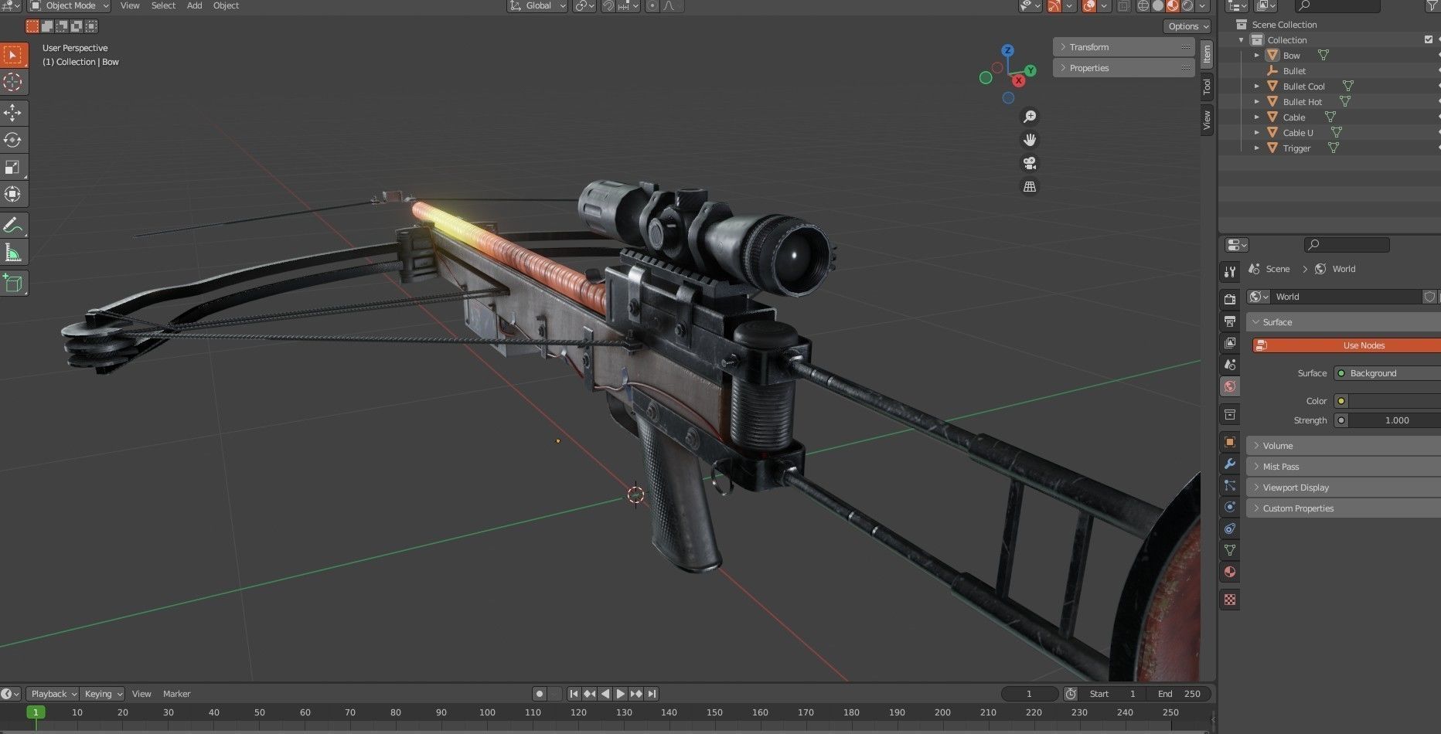Open Object Data green triangle tab
This screenshot has width=1441, height=734.
pyautogui.click(x=1230, y=550)
